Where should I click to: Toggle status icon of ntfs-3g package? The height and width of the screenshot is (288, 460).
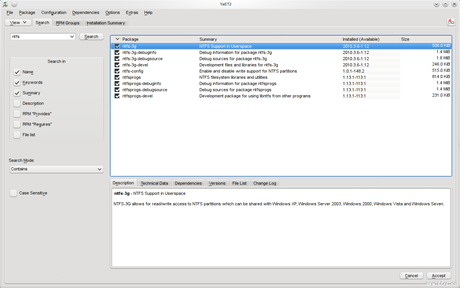[117, 46]
